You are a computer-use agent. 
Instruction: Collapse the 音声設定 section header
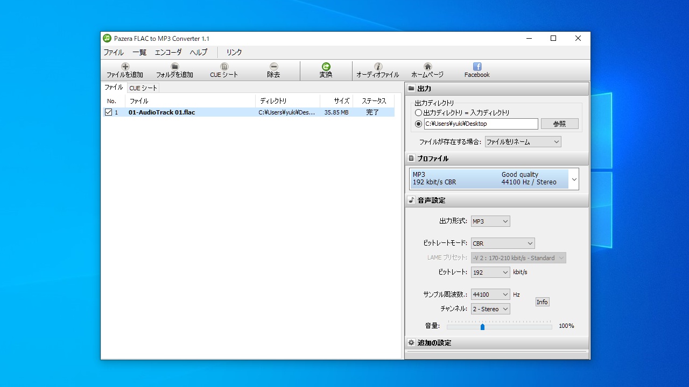[497, 200]
